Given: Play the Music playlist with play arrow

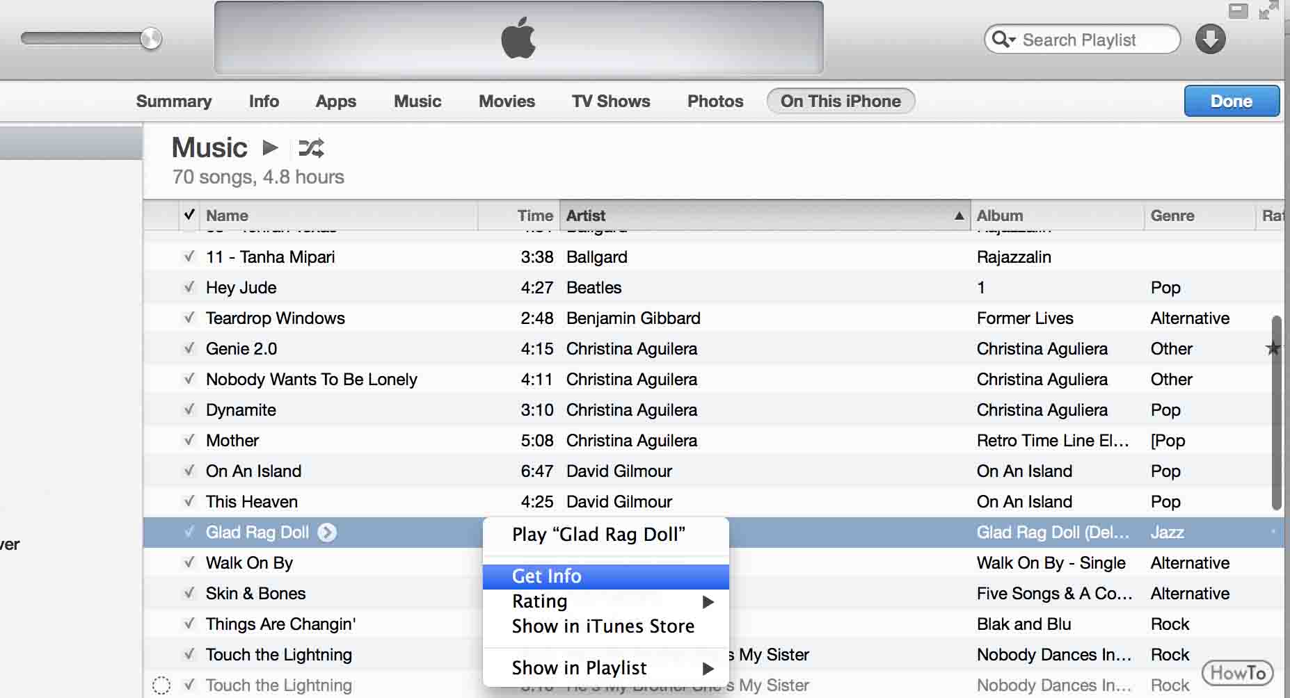Looking at the screenshot, I should [271, 147].
